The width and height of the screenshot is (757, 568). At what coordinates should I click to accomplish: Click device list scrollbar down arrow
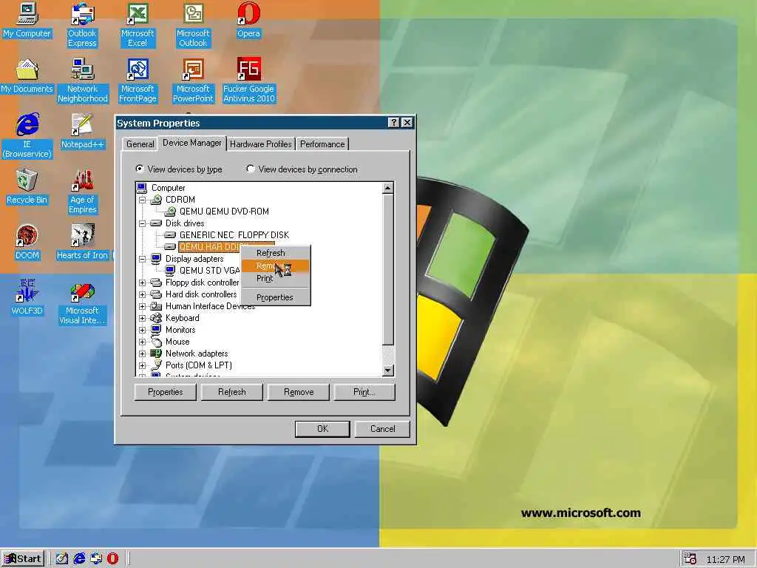pyautogui.click(x=387, y=371)
